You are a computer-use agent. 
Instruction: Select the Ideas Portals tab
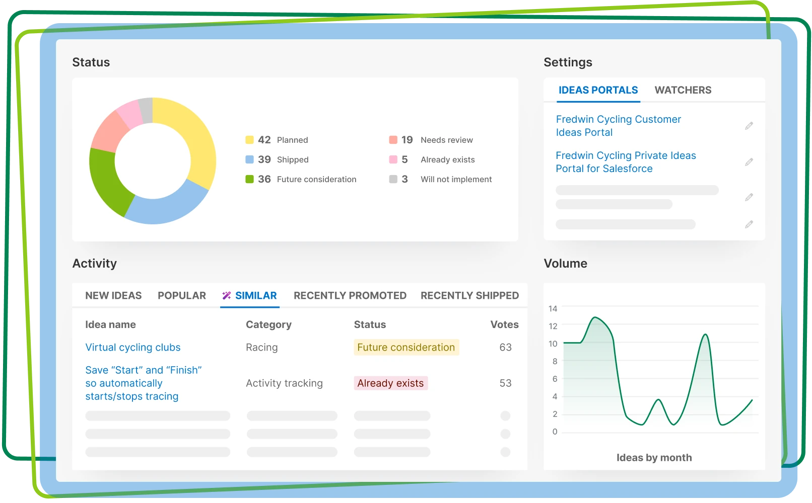(x=598, y=90)
